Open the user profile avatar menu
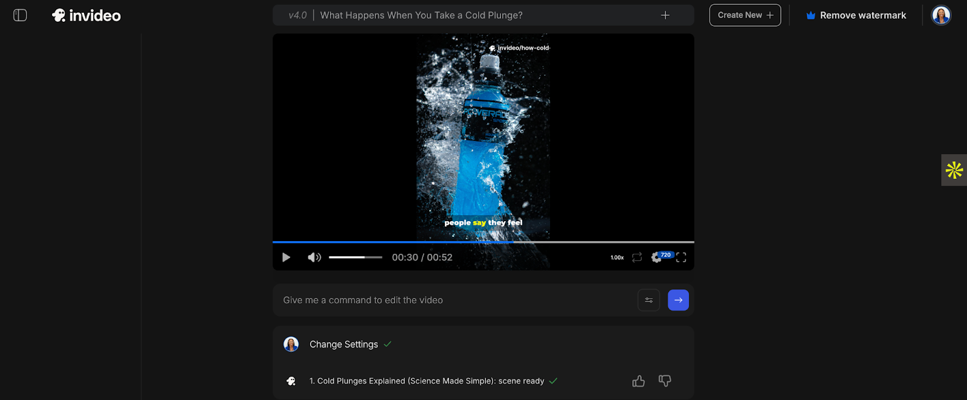This screenshot has width=967, height=400. (x=941, y=15)
